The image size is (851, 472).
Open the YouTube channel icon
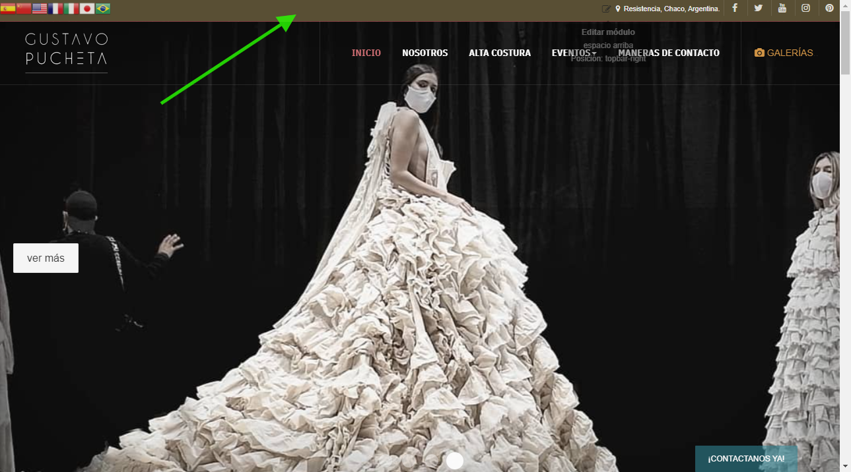[782, 8]
